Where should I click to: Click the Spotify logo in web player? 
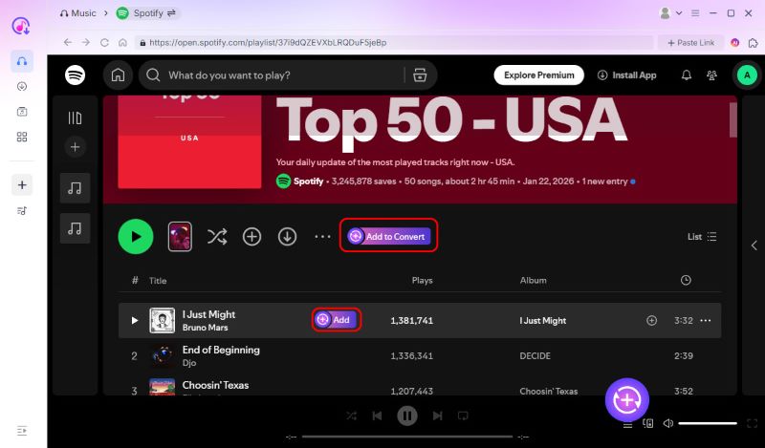[76, 75]
